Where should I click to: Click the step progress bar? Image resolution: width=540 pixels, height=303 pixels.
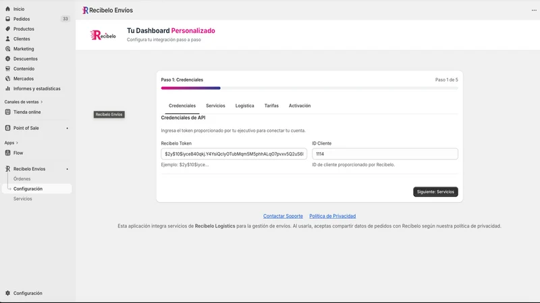point(310,88)
